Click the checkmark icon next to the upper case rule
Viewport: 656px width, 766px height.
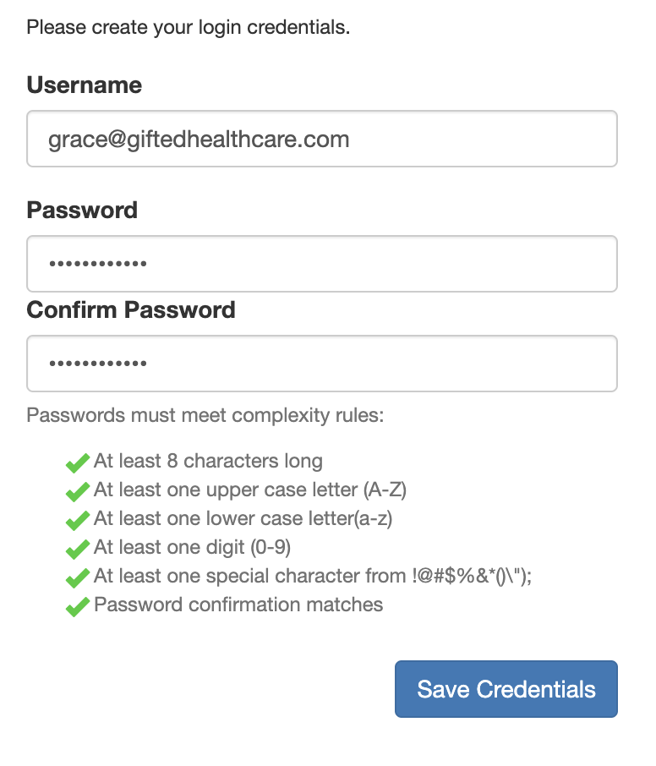coord(78,491)
